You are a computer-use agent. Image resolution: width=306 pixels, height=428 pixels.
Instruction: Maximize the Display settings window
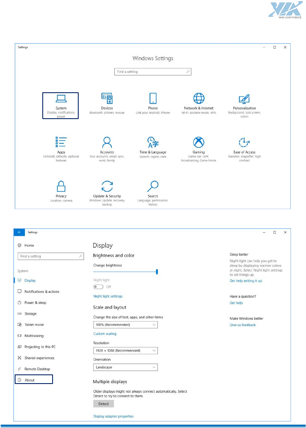274,232
